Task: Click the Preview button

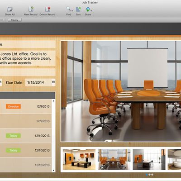Action: coord(14,20)
